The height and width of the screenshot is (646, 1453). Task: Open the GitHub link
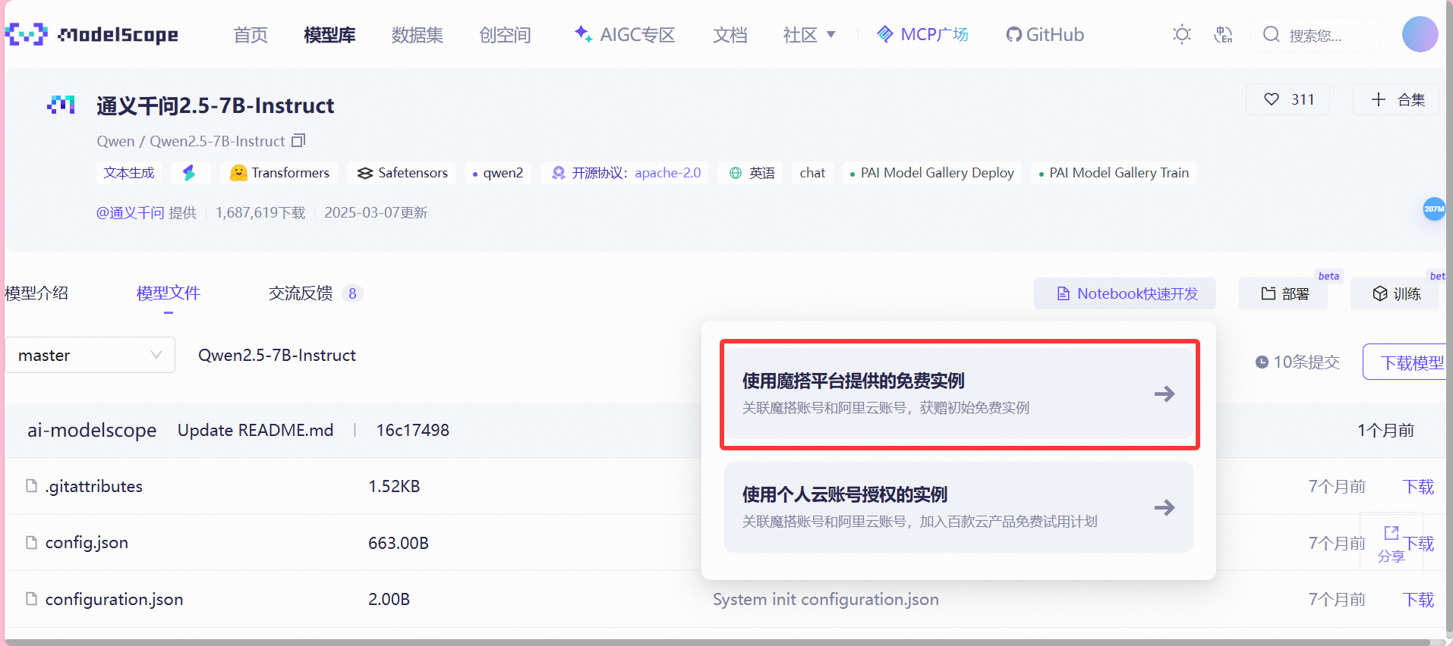pyautogui.click(x=1045, y=34)
